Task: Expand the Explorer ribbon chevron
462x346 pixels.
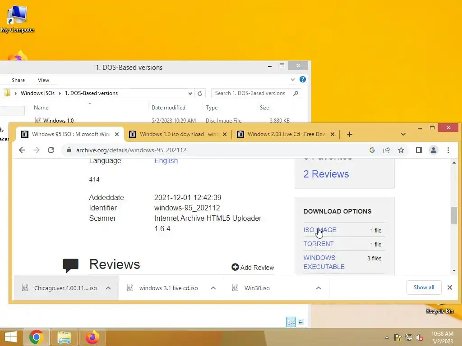Action: tap(292, 79)
